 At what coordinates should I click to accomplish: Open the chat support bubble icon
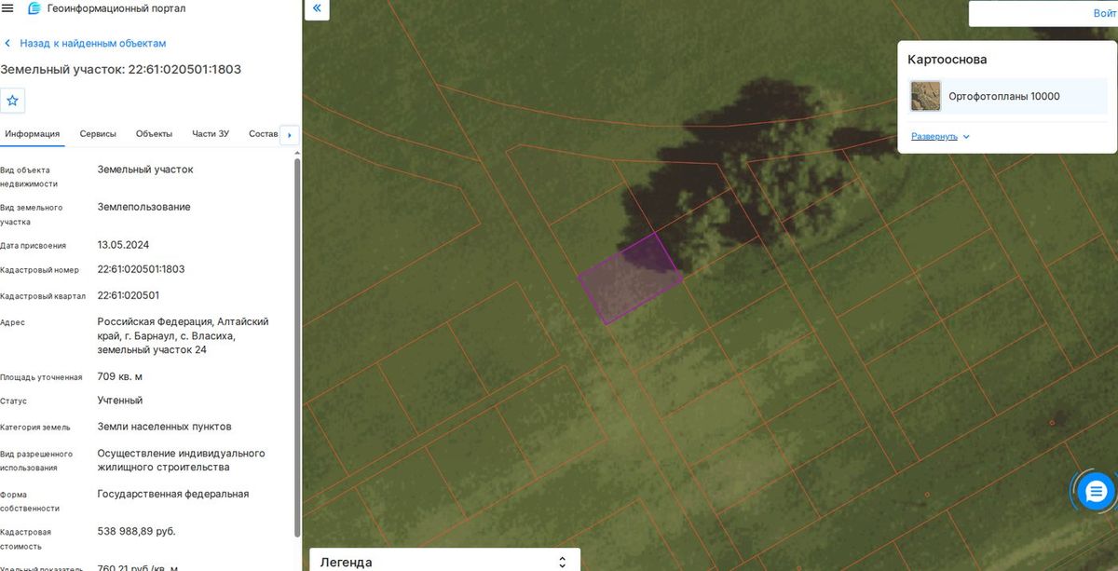[1096, 490]
